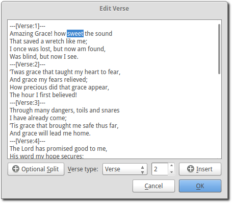
Task: Place cursor in ---[Verse:3]--- marker line
Action: click(x=28, y=103)
